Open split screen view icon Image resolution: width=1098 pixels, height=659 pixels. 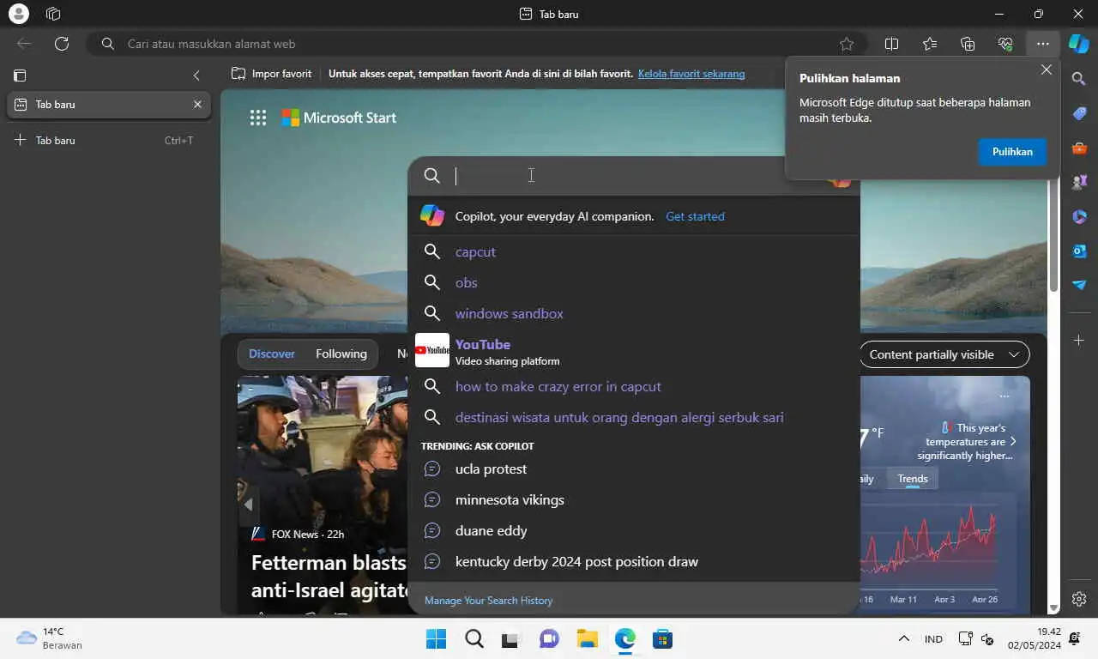[891, 44]
